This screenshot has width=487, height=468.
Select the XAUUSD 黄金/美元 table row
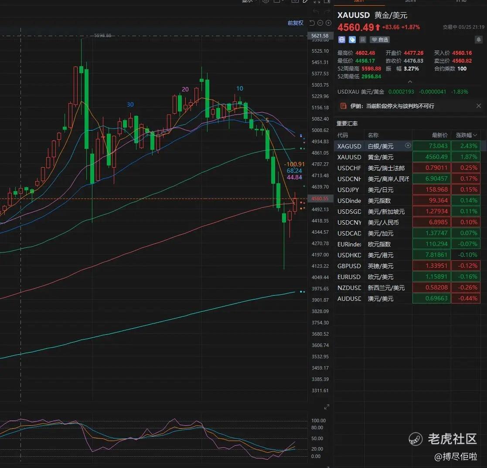pos(407,157)
